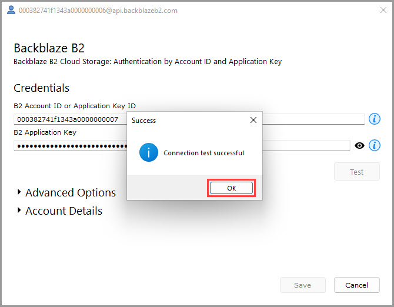This screenshot has height=307, width=394.
Task: Click the blue information icon in Success dialog
Action: tap(149, 152)
